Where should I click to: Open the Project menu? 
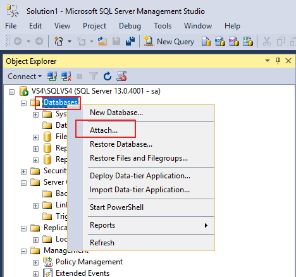coord(94,26)
